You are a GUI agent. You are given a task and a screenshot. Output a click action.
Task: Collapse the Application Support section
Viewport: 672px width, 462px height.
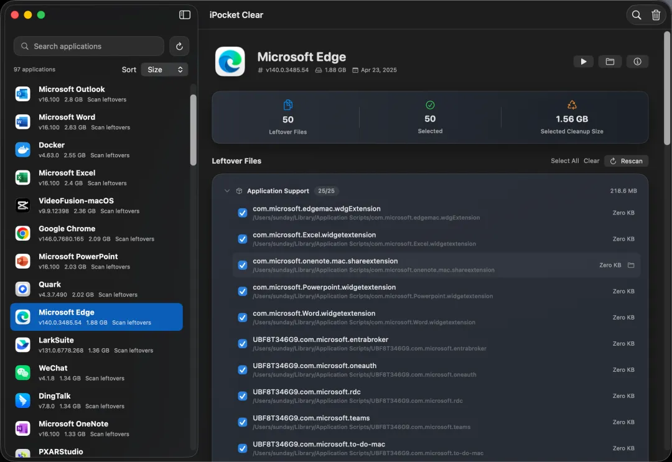point(227,191)
